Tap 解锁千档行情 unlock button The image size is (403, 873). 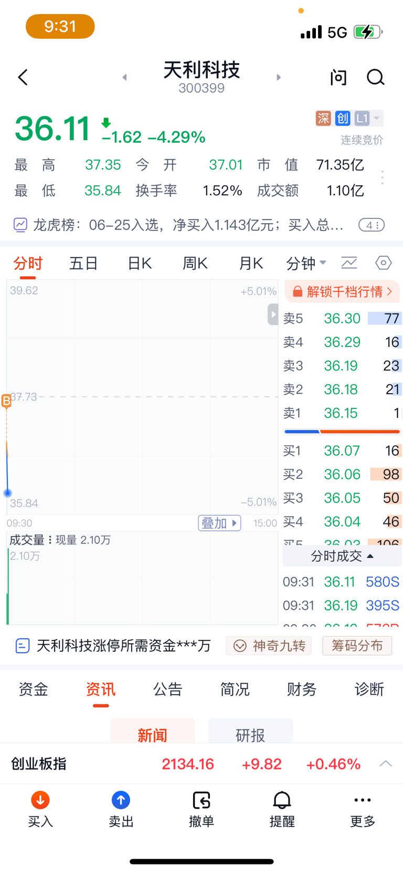[x=342, y=291]
